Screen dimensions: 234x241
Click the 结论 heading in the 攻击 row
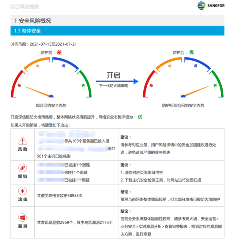point(125,192)
